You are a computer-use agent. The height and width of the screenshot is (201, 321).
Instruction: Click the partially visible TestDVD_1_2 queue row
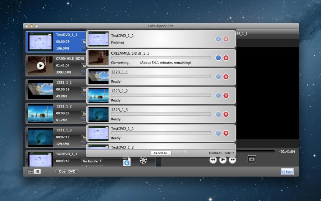[x=161, y=146]
